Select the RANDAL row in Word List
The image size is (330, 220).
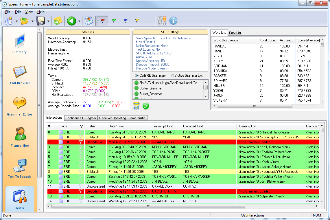(x=266, y=46)
